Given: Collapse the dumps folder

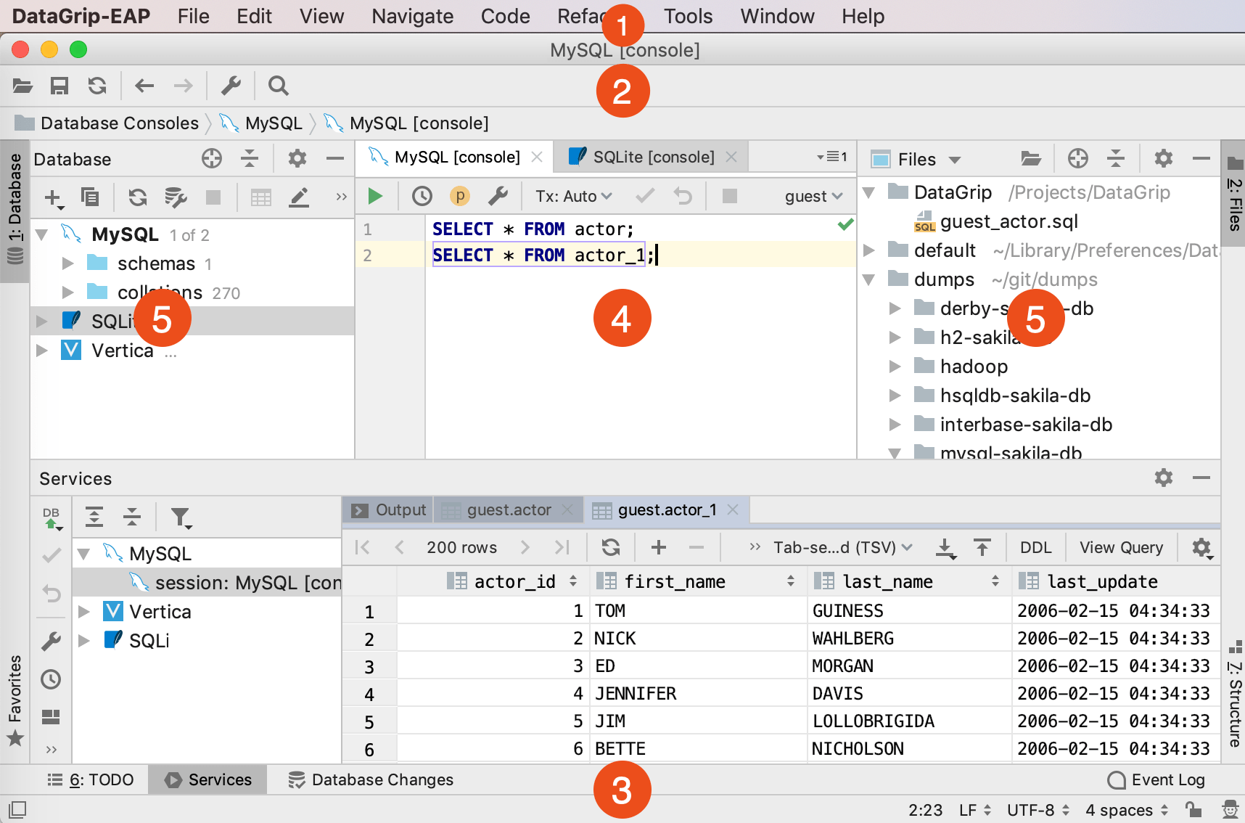Looking at the screenshot, I should 869,279.
